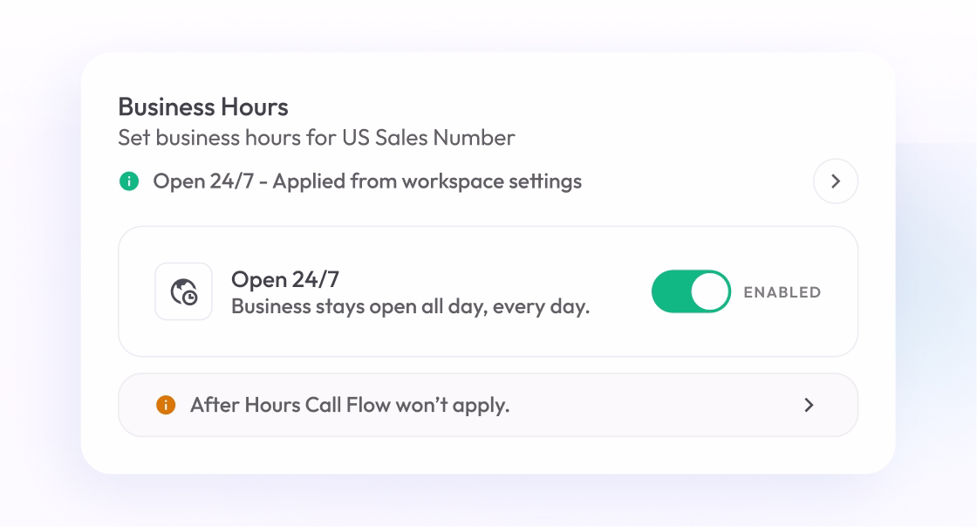
Task: Click the Business stays open description text
Action: [x=410, y=305]
